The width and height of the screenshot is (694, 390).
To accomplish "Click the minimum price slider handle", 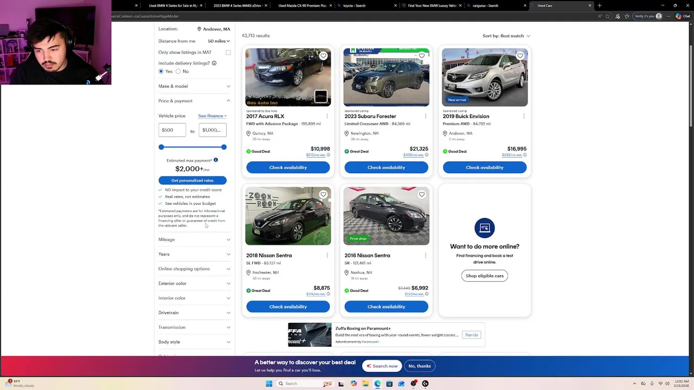I will 161,147.
